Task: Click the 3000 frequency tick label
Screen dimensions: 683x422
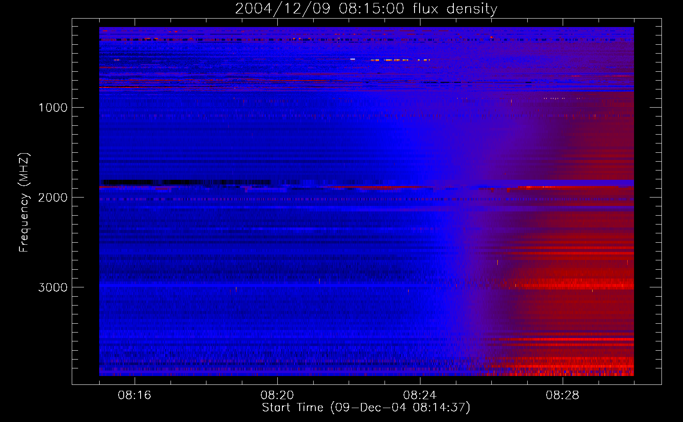Action: (53, 287)
